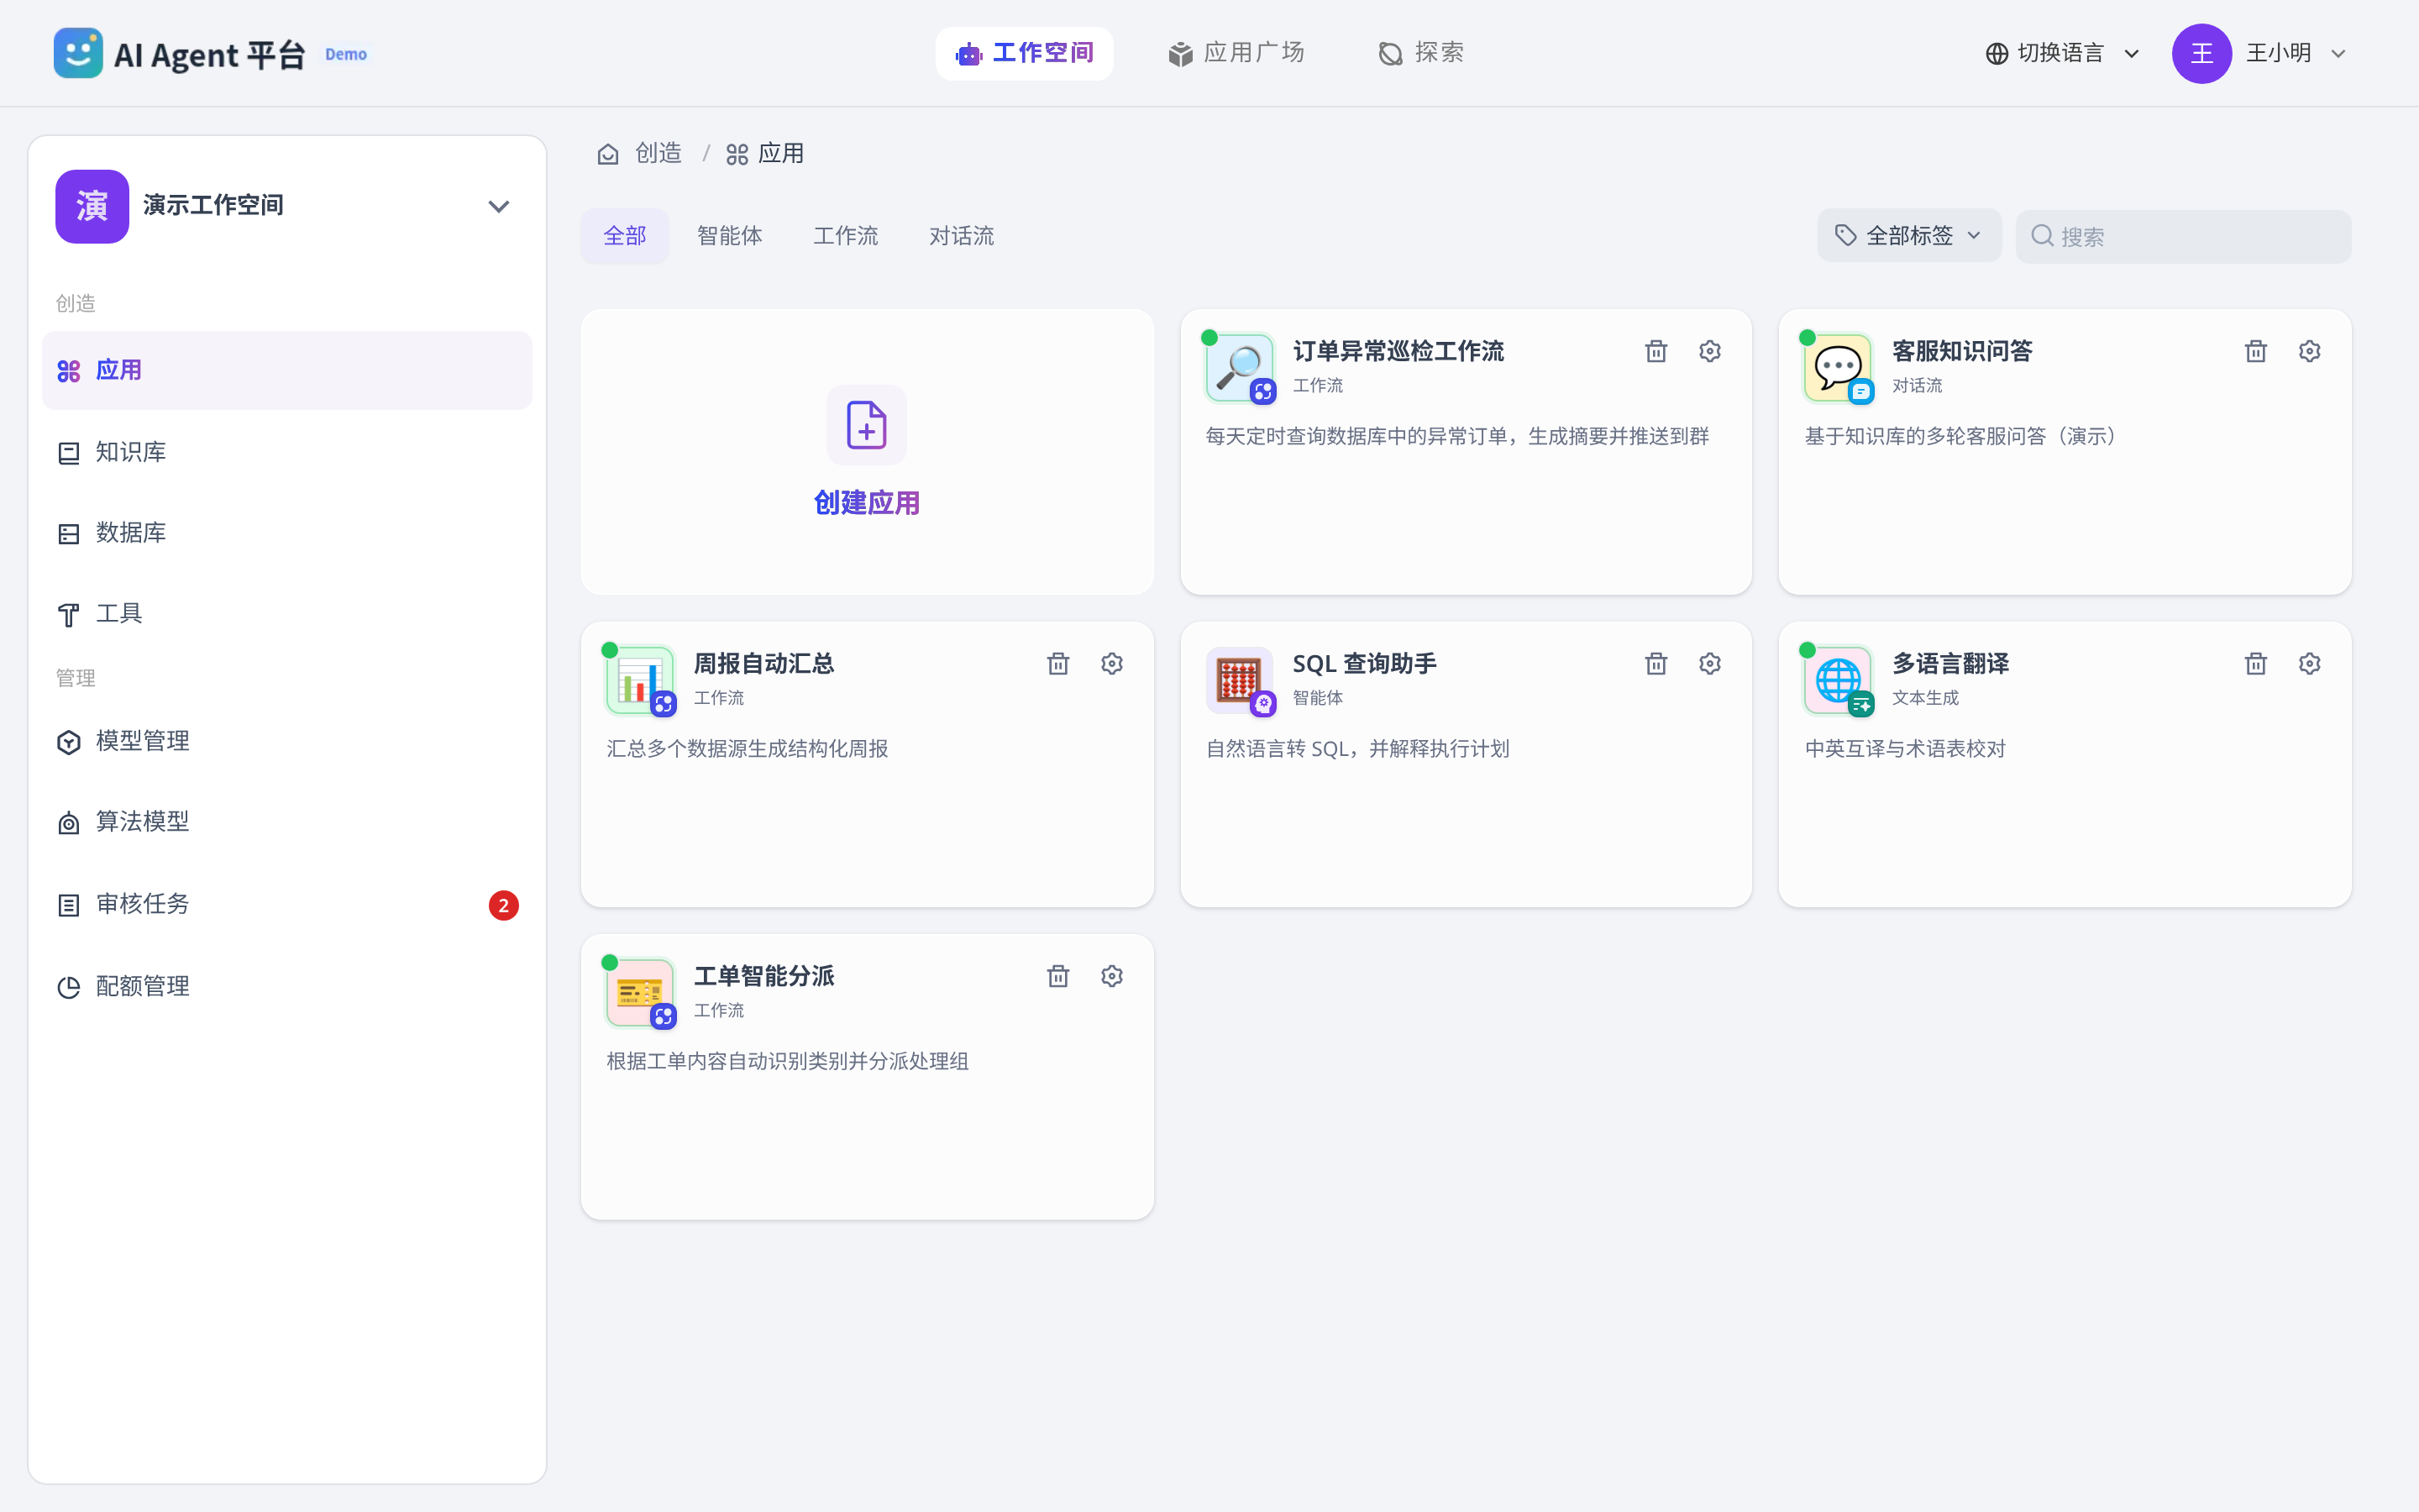Open settings for 周报自动汇总
The image size is (2419, 1512).
(x=1113, y=664)
